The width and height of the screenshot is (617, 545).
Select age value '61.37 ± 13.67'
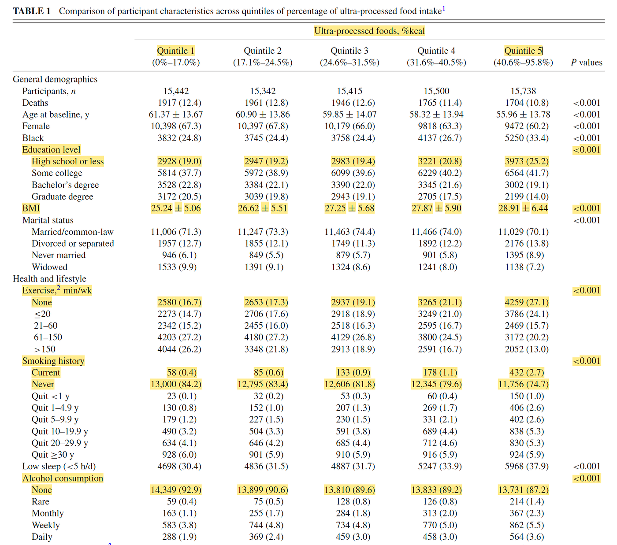(176, 115)
